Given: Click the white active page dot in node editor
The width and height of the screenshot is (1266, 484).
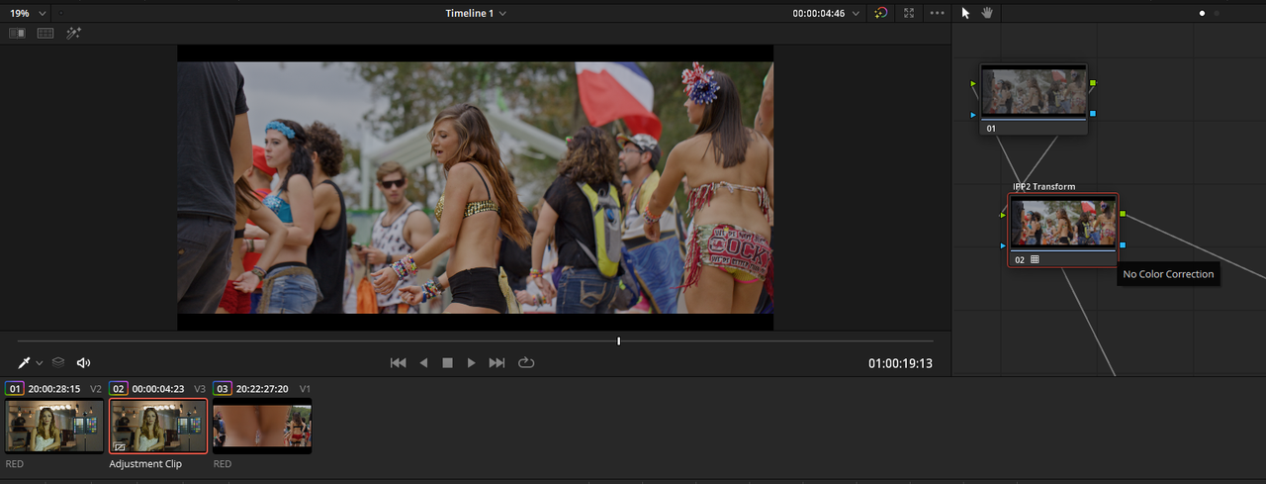Looking at the screenshot, I should click(x=1203, y=14).
